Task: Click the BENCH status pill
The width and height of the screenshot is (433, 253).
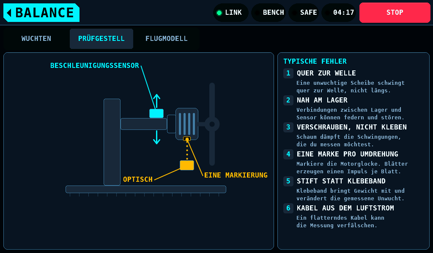Action: coord(269,13)
